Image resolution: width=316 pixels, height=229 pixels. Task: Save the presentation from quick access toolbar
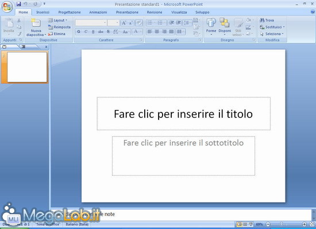pos(19,4)
